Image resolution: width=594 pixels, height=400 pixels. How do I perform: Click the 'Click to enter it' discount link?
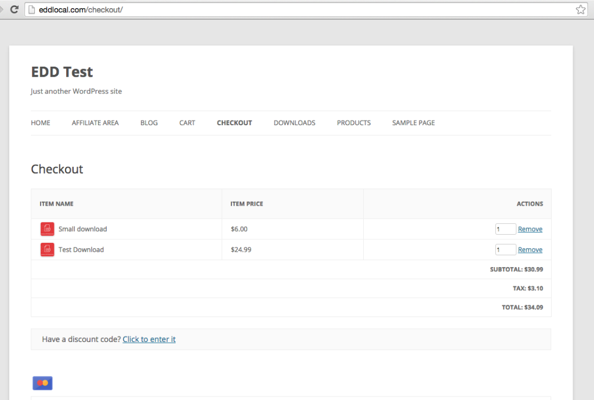tap(149, 339)
